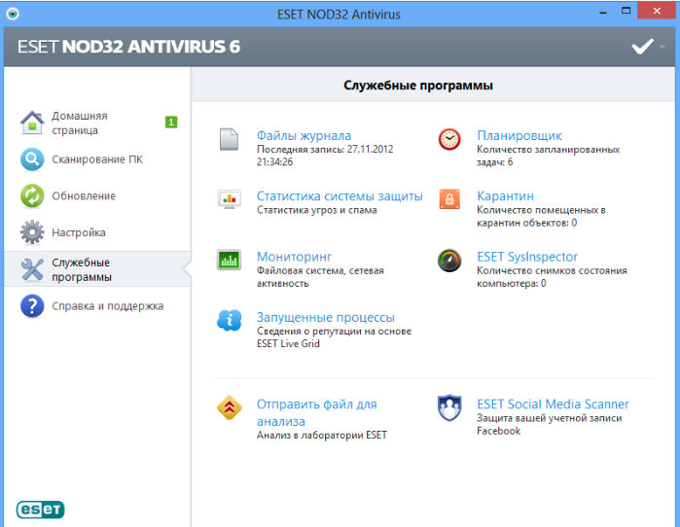The width and height of the screenshot is (680, 527).
Task: Expand the dropdown arrow beside the checkmark
Action: point(662,47)
